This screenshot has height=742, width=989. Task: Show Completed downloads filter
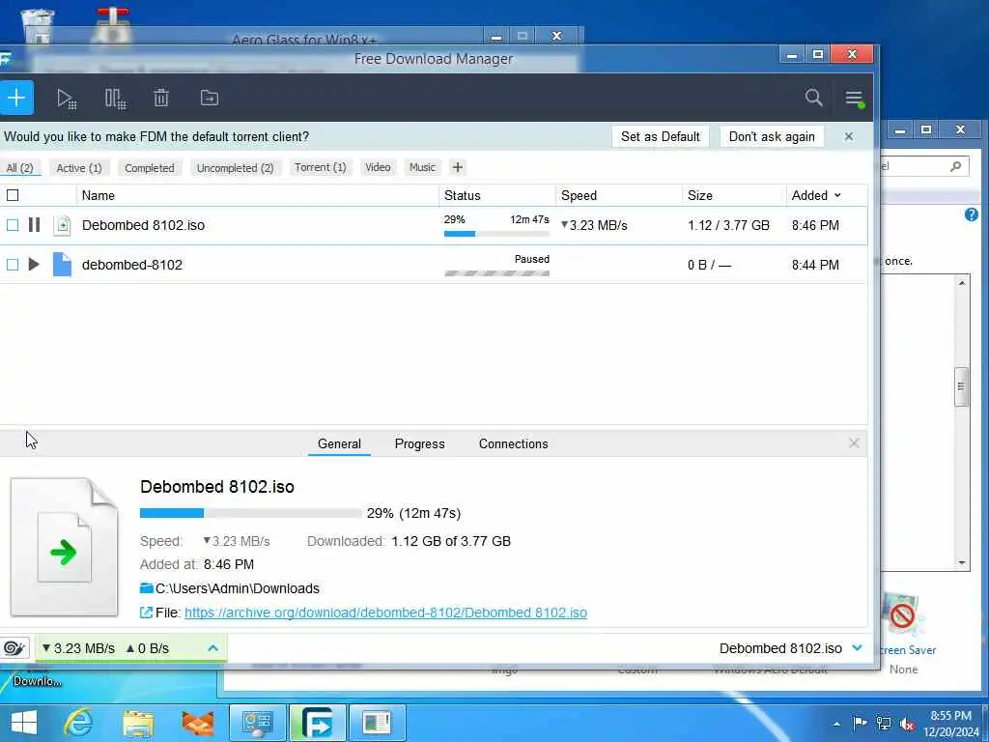150,168
